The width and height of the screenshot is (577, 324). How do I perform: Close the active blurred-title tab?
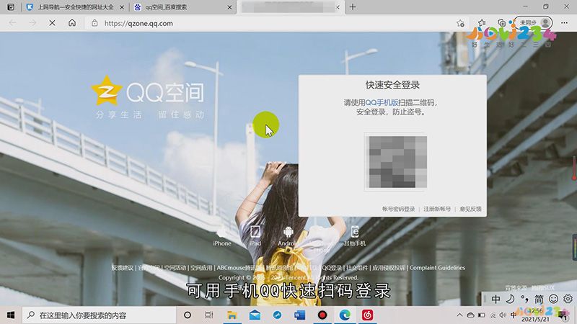tap(338, 7)
